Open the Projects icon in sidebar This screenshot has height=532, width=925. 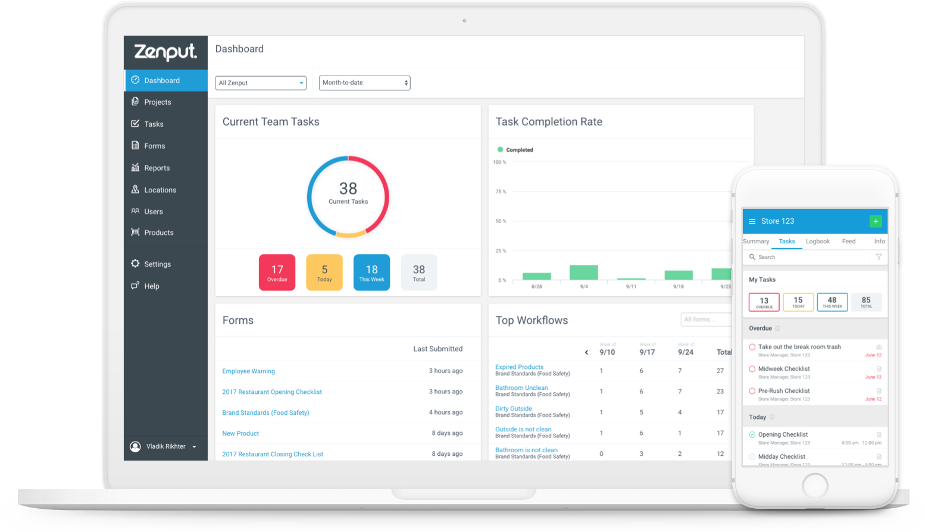[x=135, y=102]
